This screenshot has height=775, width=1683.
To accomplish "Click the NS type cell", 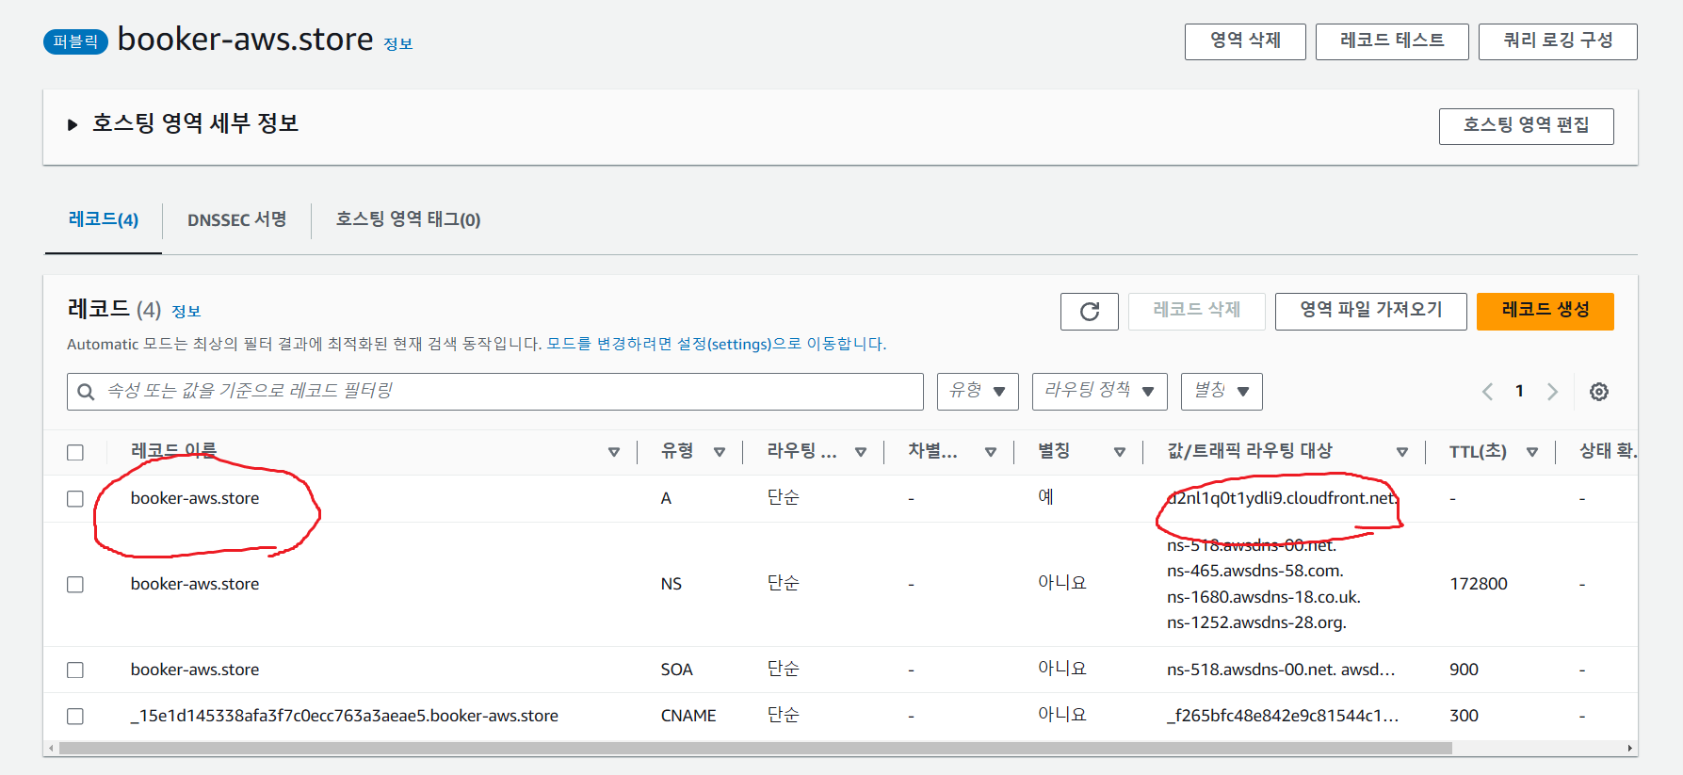I will pyautogui.click(x=672, y=584).
